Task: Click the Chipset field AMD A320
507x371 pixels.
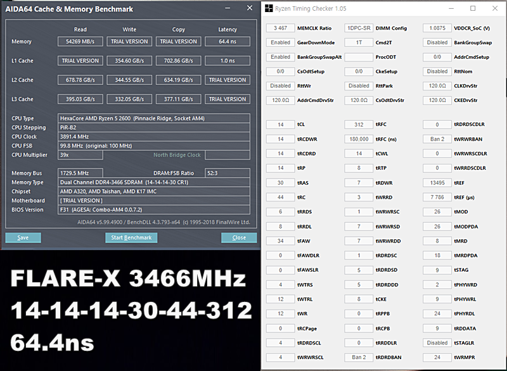Action: click(154, 191)
